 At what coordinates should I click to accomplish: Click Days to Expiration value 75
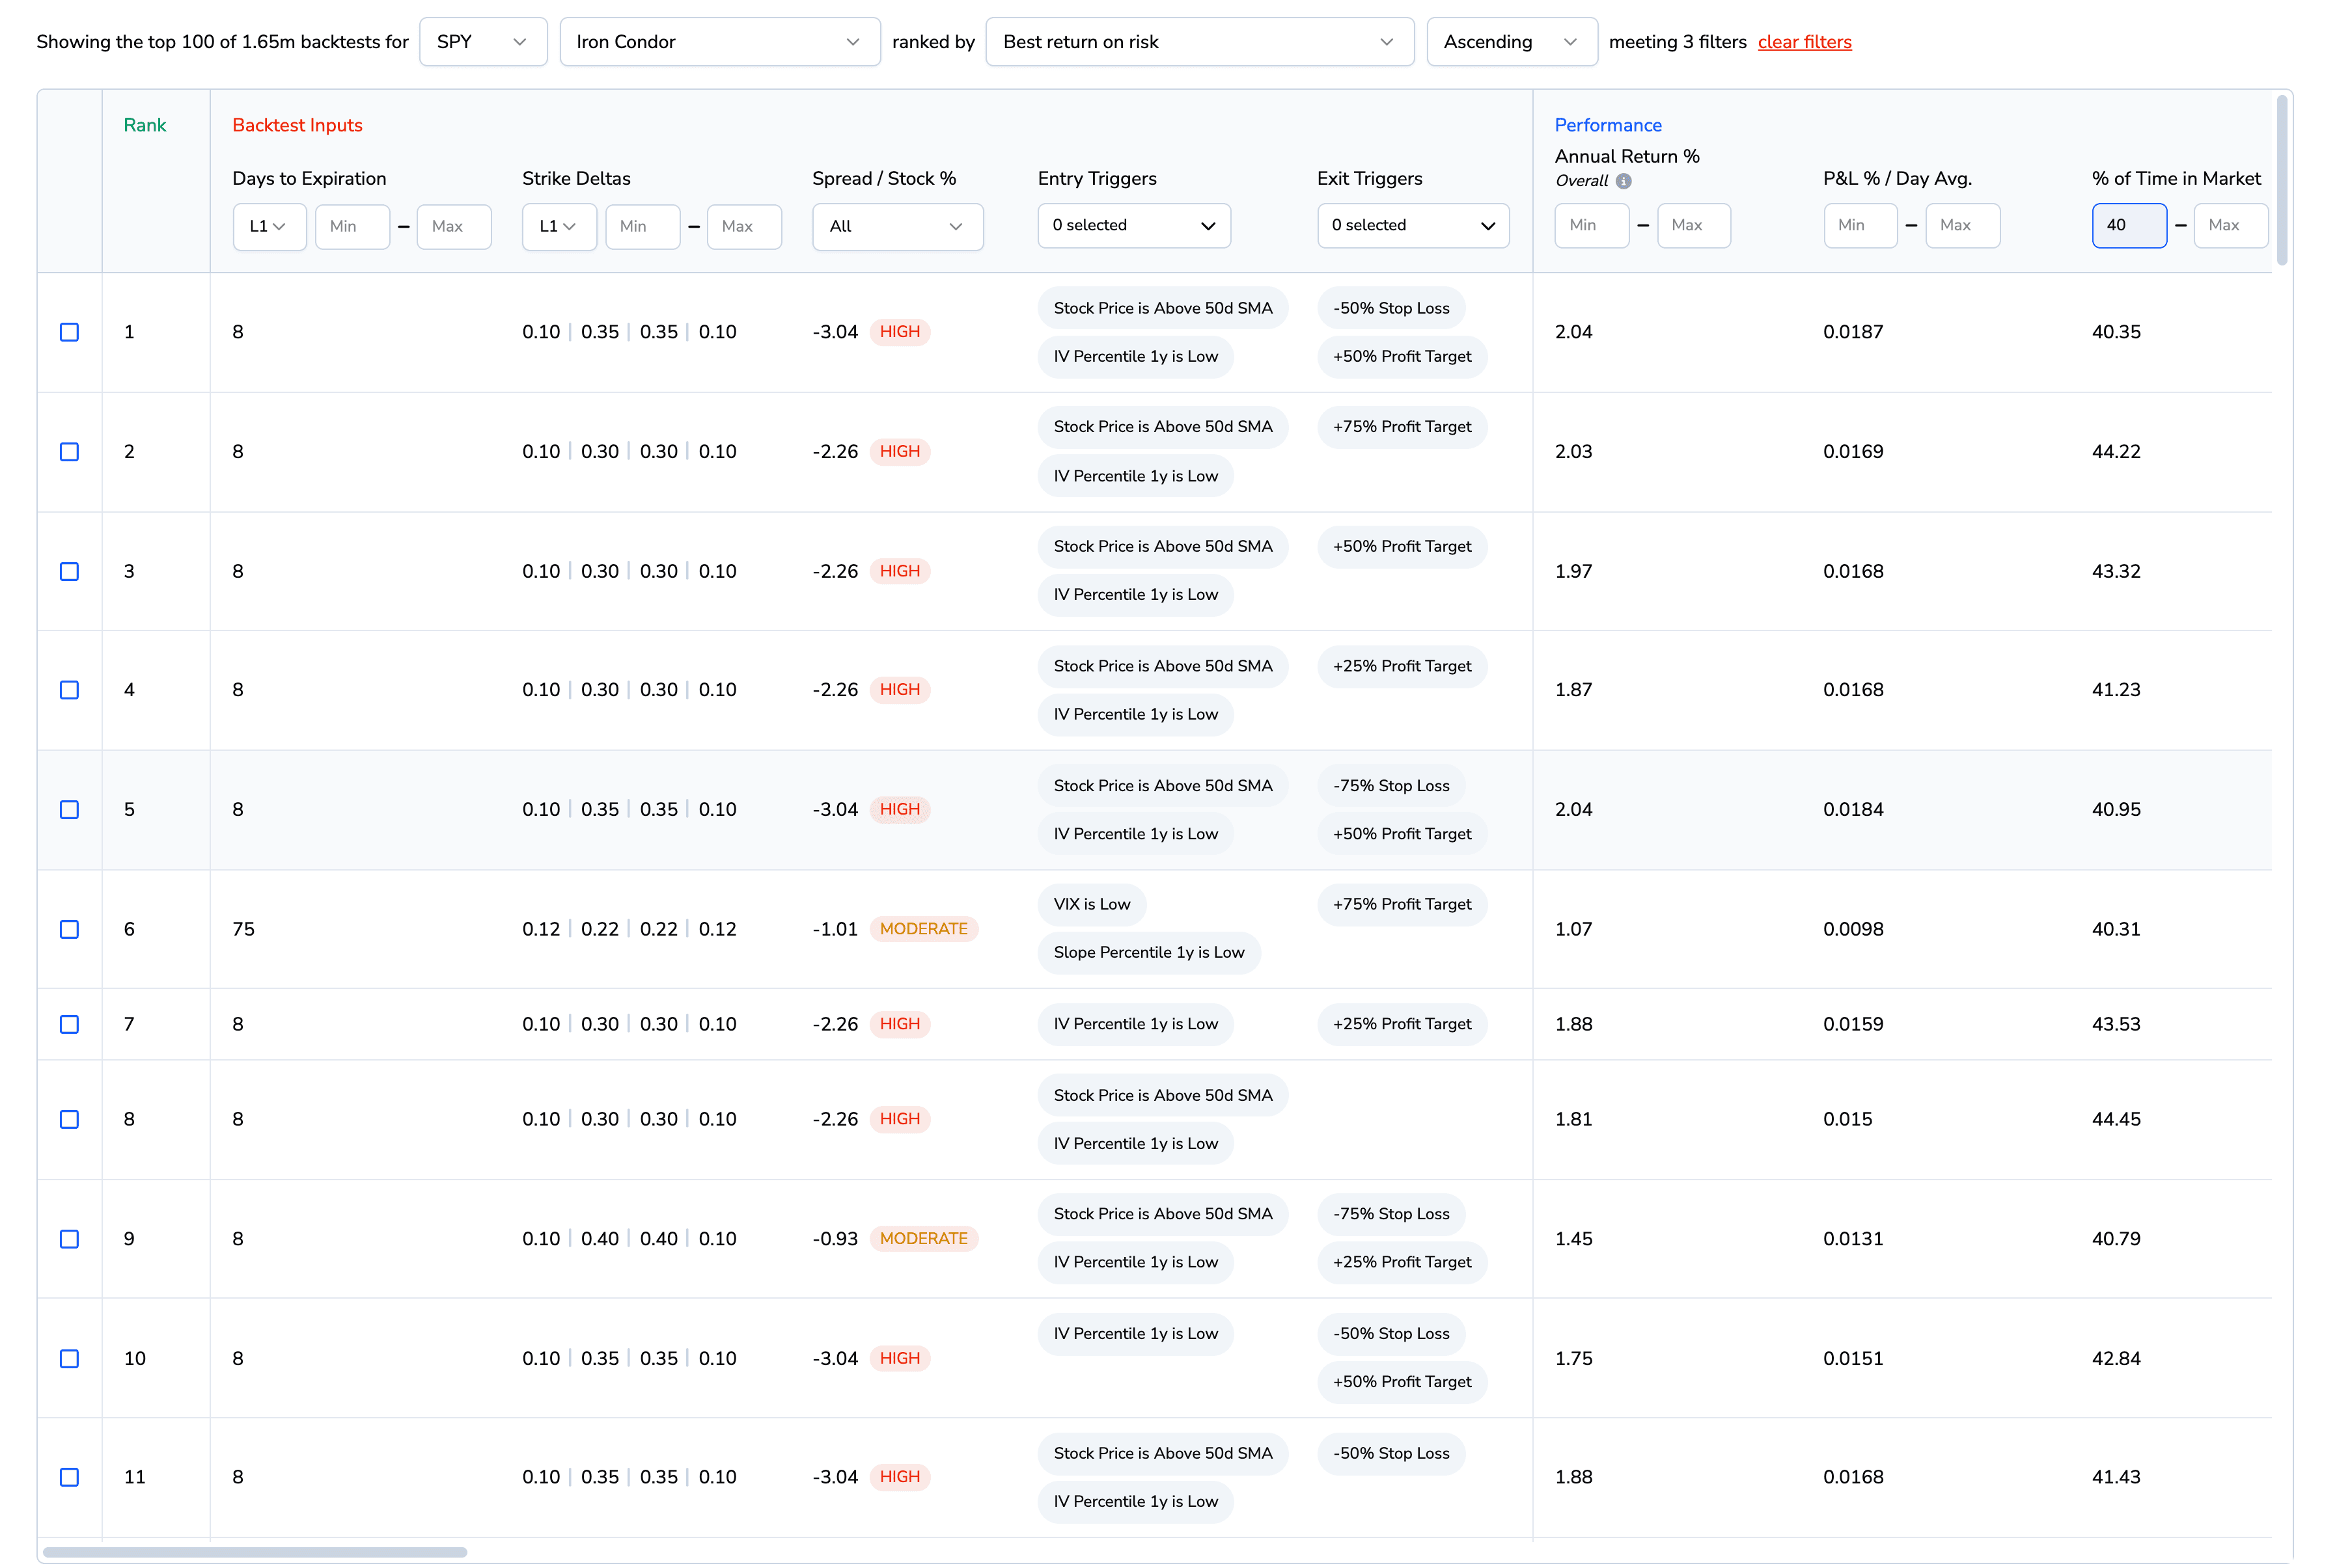[243, 929]
